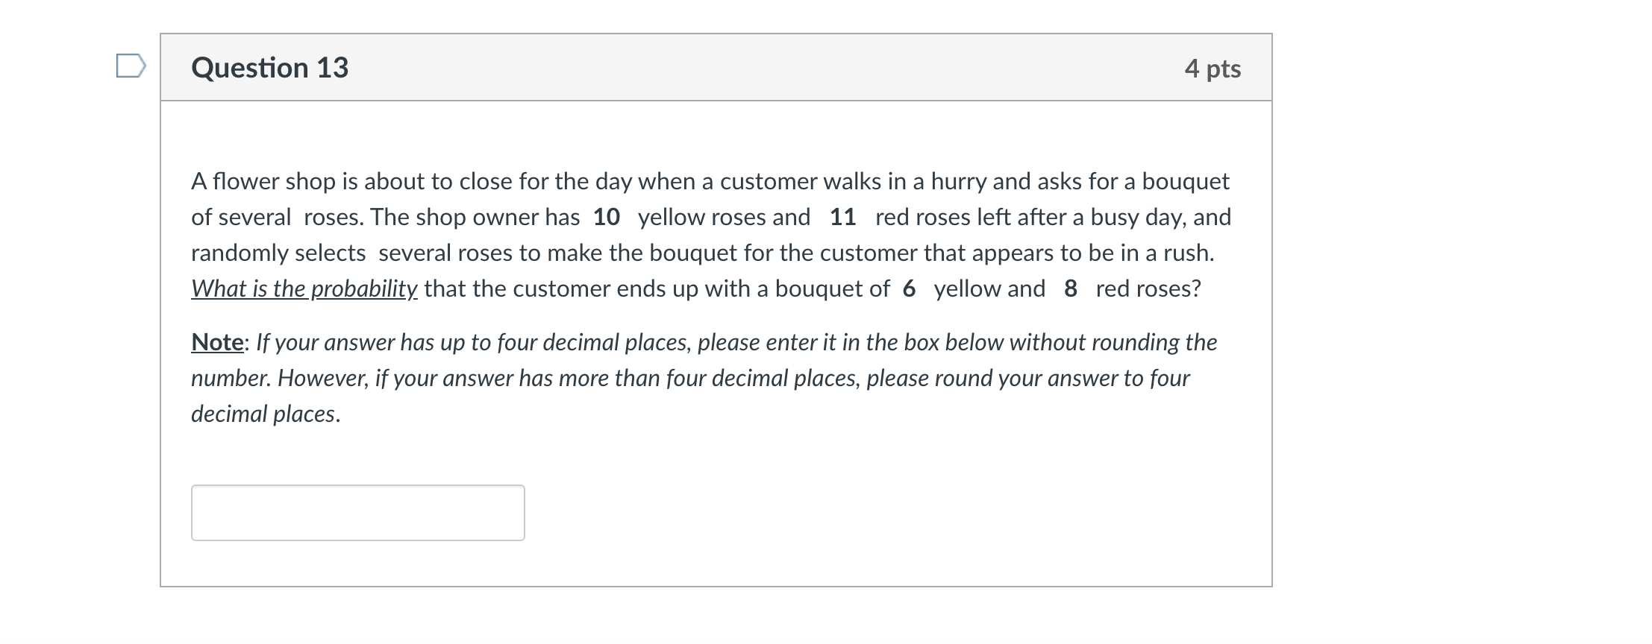
Task: Click the number 8 for red roses
Action: coord(1069,289)
